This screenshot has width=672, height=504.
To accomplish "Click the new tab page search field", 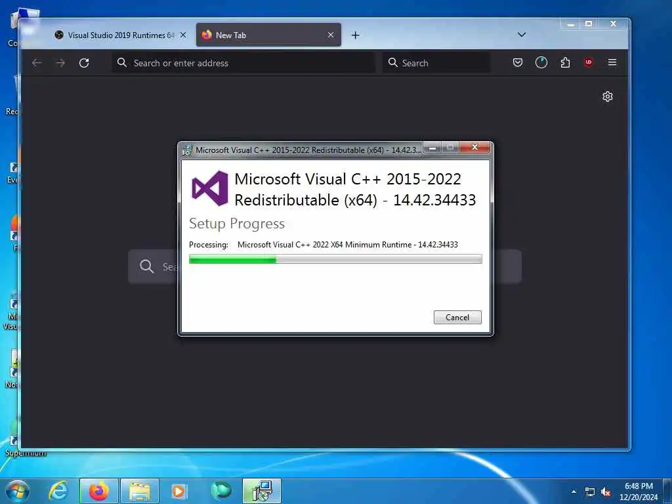I will [324, 266].
